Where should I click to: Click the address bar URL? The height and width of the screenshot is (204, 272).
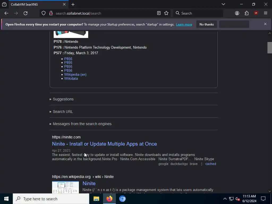(78, 13)
